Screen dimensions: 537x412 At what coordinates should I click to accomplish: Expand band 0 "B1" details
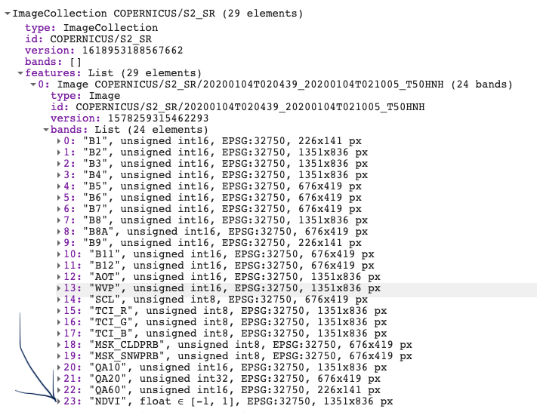[59, 141]
